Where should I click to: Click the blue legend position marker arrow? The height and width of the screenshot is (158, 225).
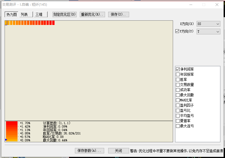(x=6, y=140)
